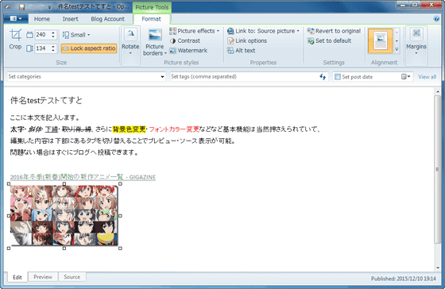445x289 pixels.
Task: Adjust picture Contrast
Action: click(x=185, y=40)
